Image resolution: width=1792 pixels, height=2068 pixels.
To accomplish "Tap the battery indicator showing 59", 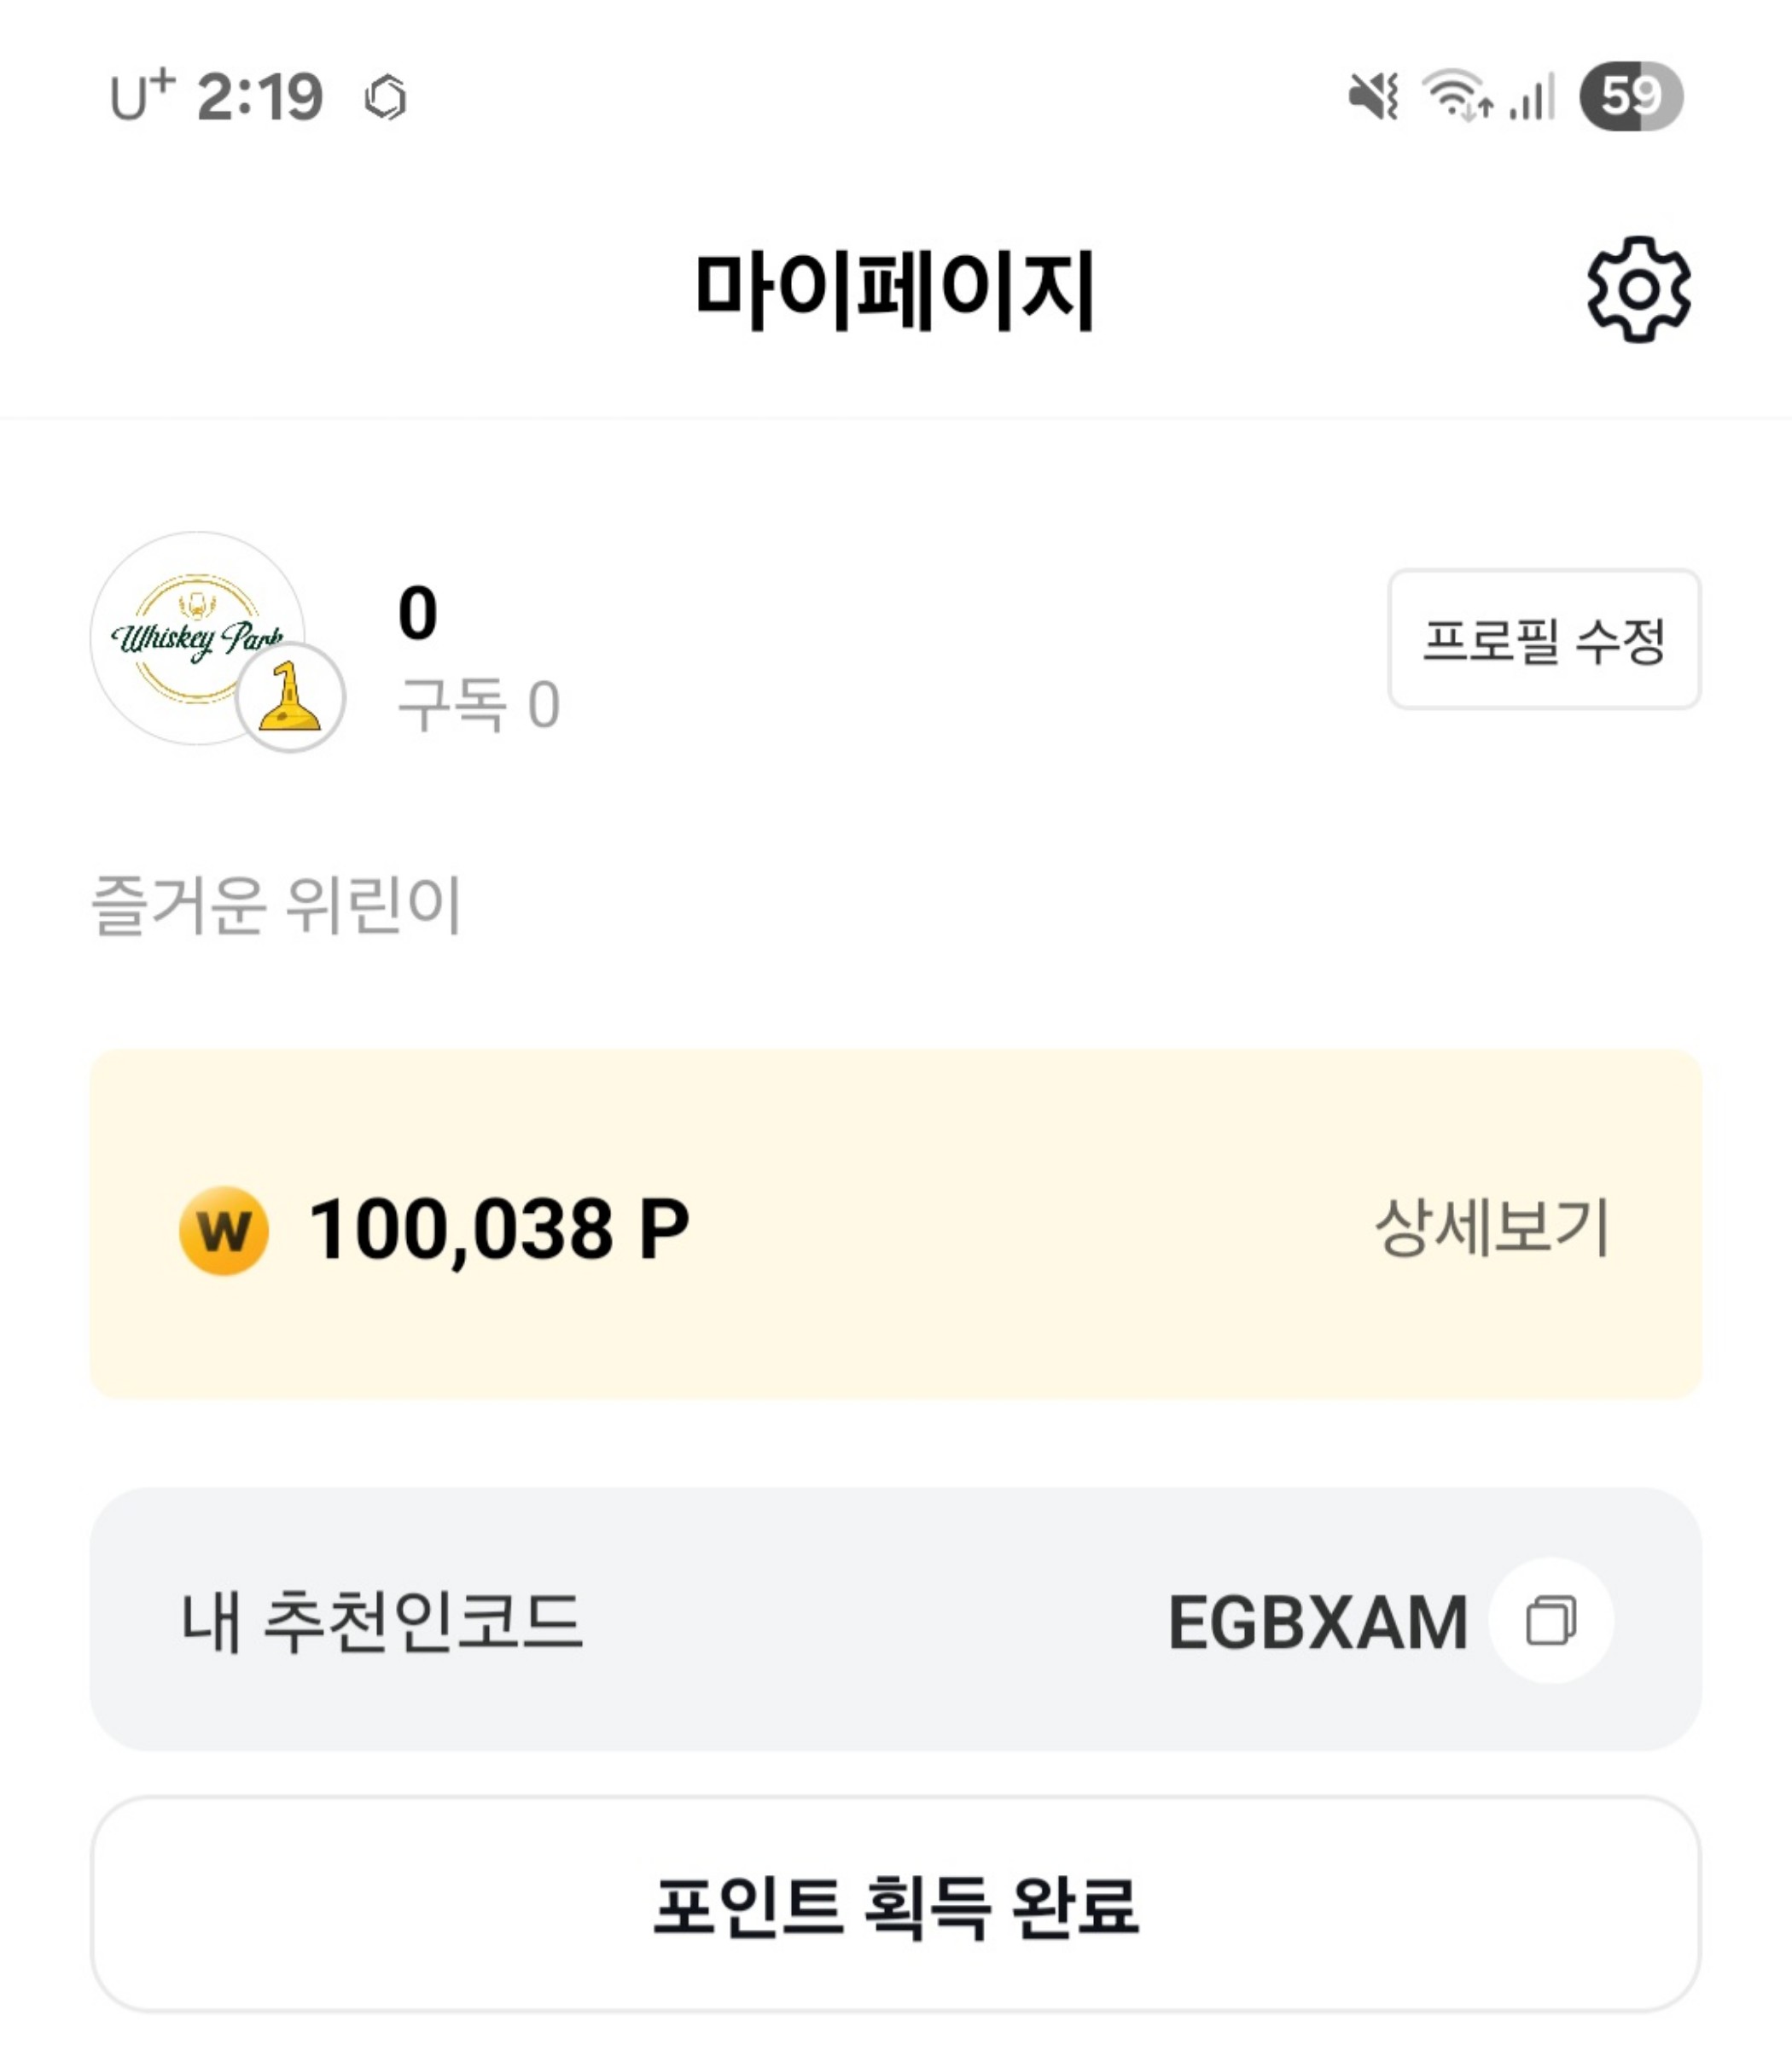I will 1630,96.
